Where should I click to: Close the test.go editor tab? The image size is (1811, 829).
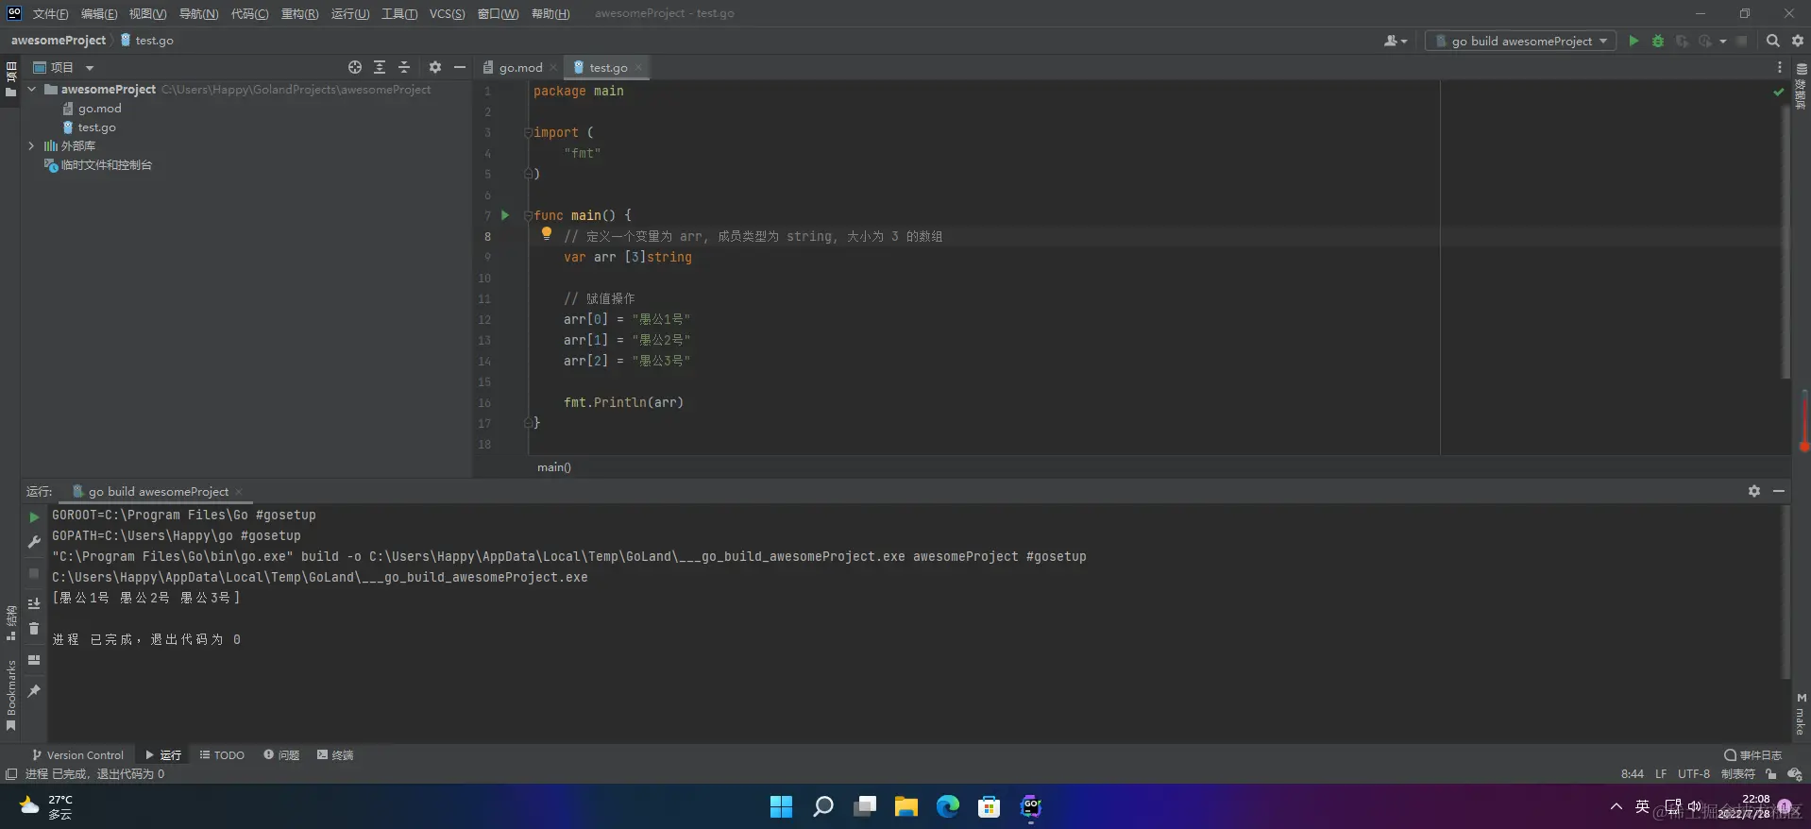tap(638, 67)
